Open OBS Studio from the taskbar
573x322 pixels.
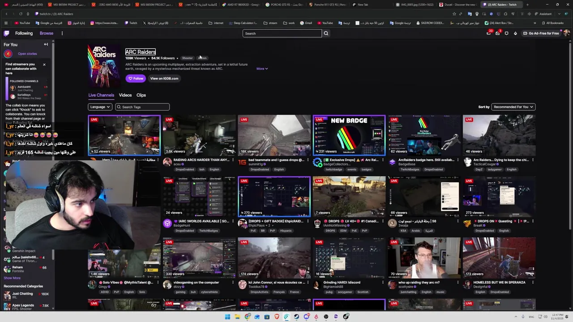tap(326, 317)
